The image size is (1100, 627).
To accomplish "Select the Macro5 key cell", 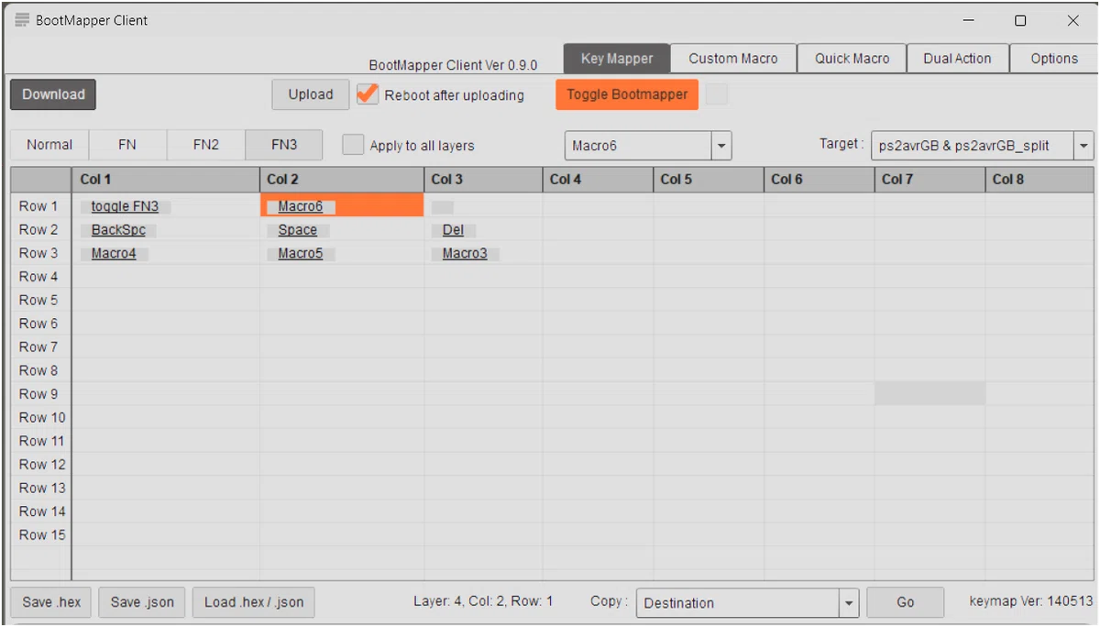I will click(x=342, y=254).
